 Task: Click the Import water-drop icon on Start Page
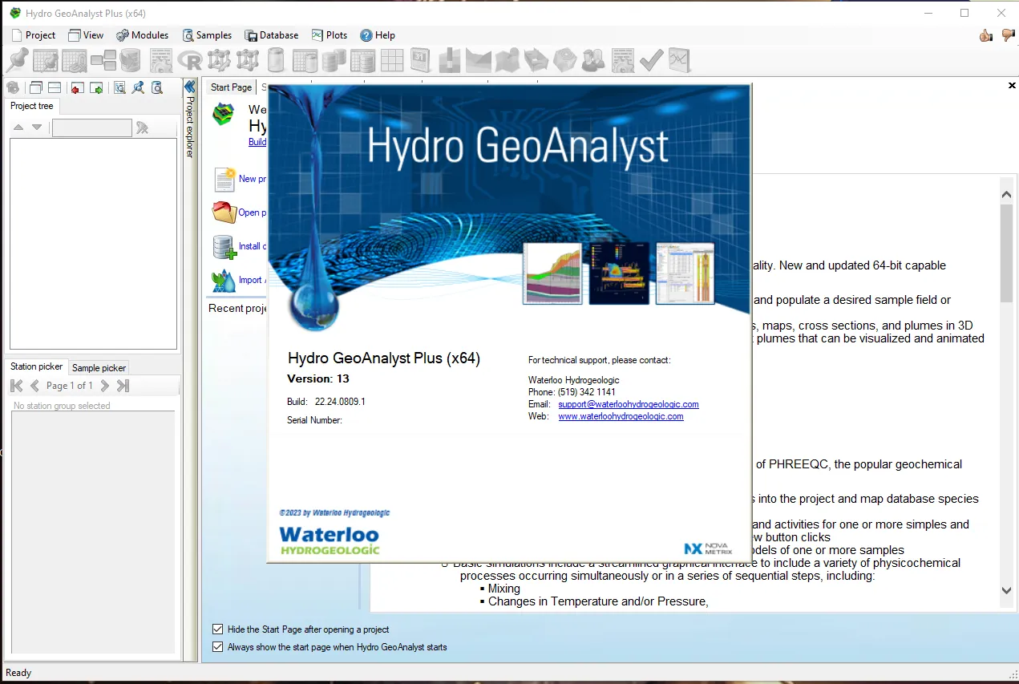224,280
